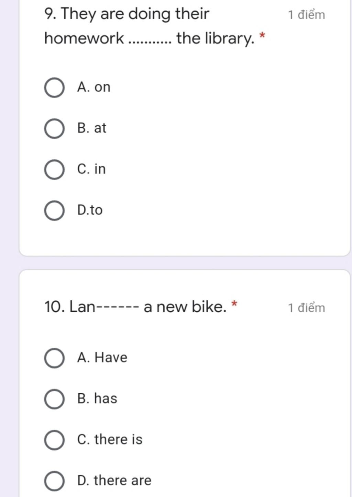This screenshot has width=352, height=497.
Task: Click the 'C. in' answer label text
Action: [x=91, y=169]
